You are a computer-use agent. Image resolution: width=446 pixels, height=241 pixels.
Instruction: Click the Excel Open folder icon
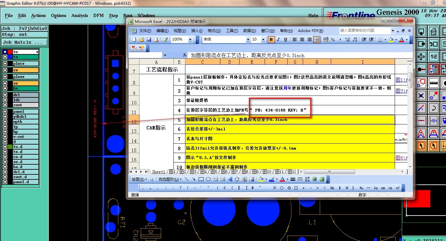(x=142, y=40)
